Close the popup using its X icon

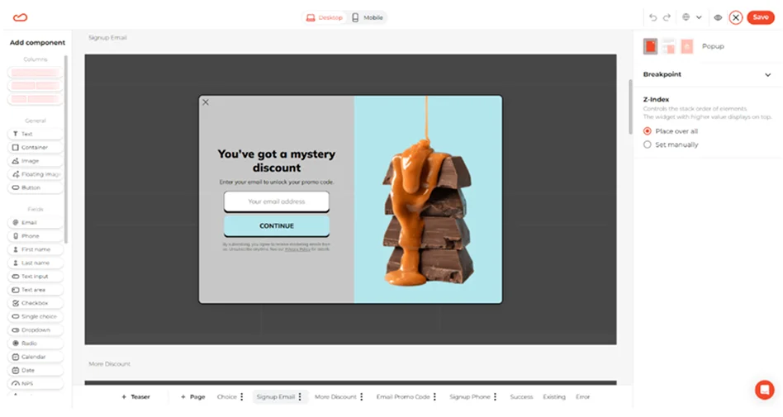(206, 102)
